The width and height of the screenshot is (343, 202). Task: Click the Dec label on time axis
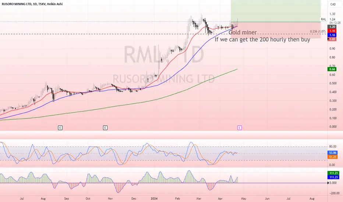pos(134,198)
